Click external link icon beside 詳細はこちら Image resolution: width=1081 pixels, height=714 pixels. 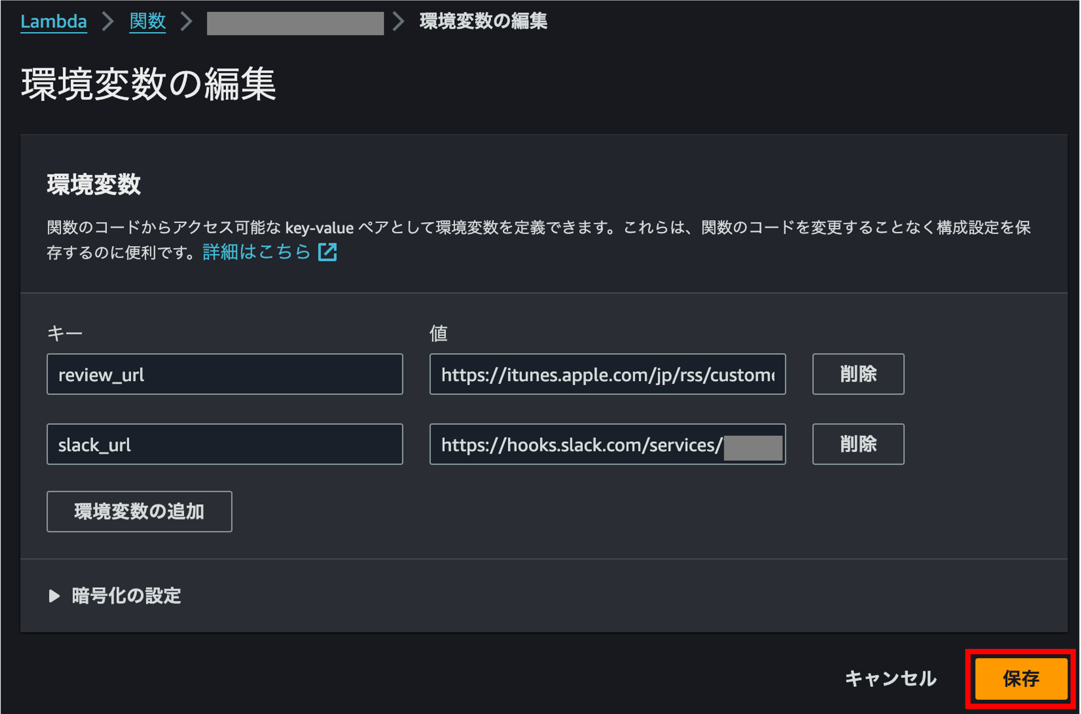[x=327, y=252]
